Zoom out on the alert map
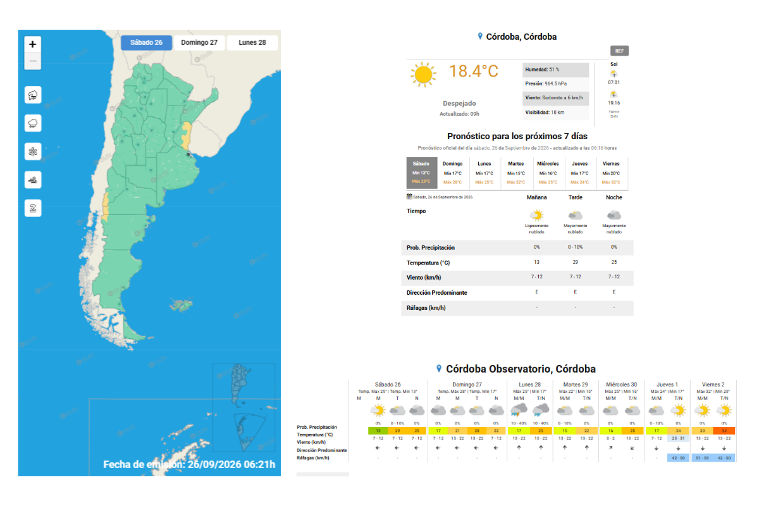This screenshot has height=506, width=759. coord(33,61)
